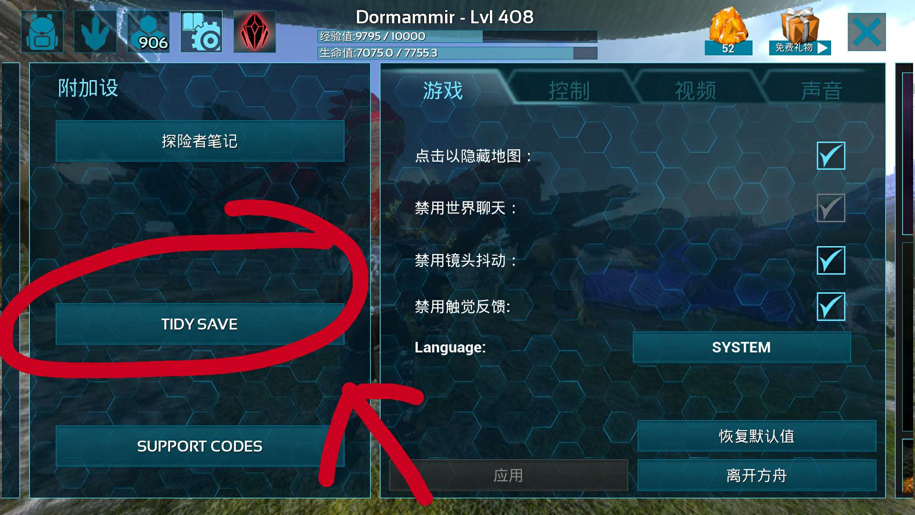Click the TIDY SAVE button
Screen dimensions: 915x515
click(200, 324)
